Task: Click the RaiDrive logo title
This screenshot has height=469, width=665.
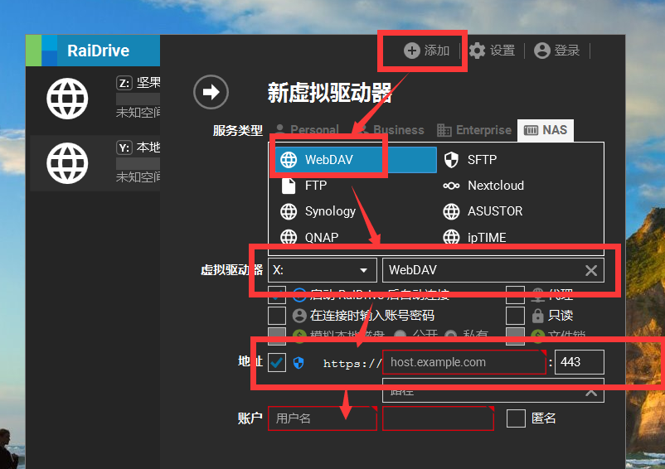Action: pos(99,51)
